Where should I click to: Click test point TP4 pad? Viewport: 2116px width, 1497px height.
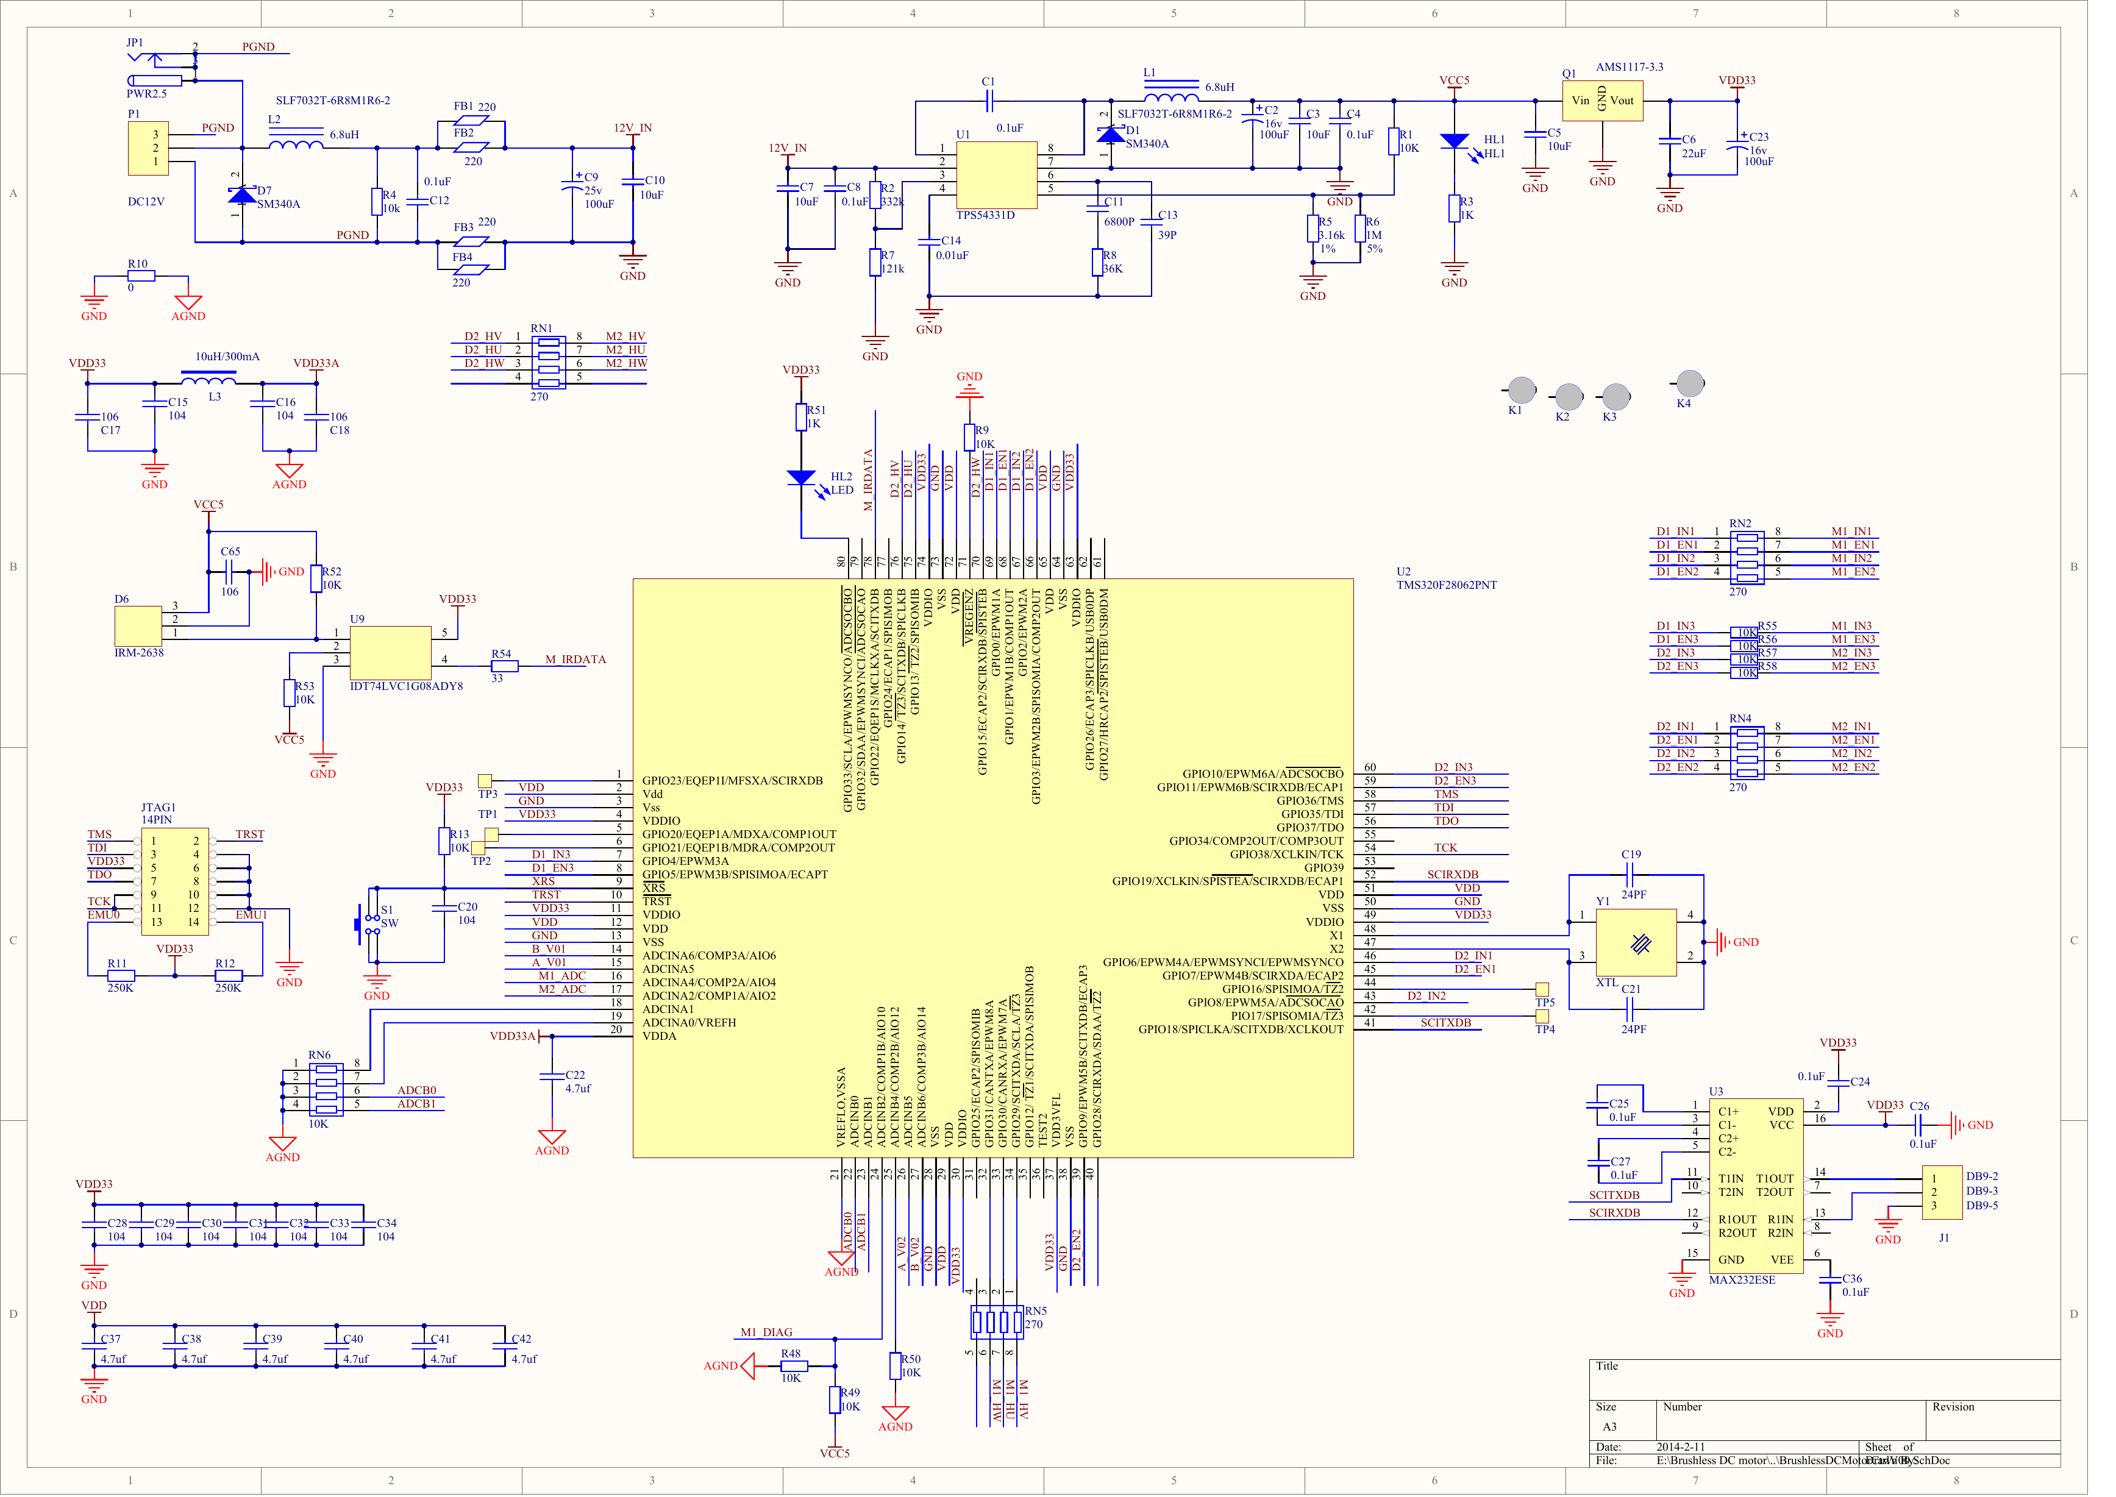click(x=1542, y=1016)
